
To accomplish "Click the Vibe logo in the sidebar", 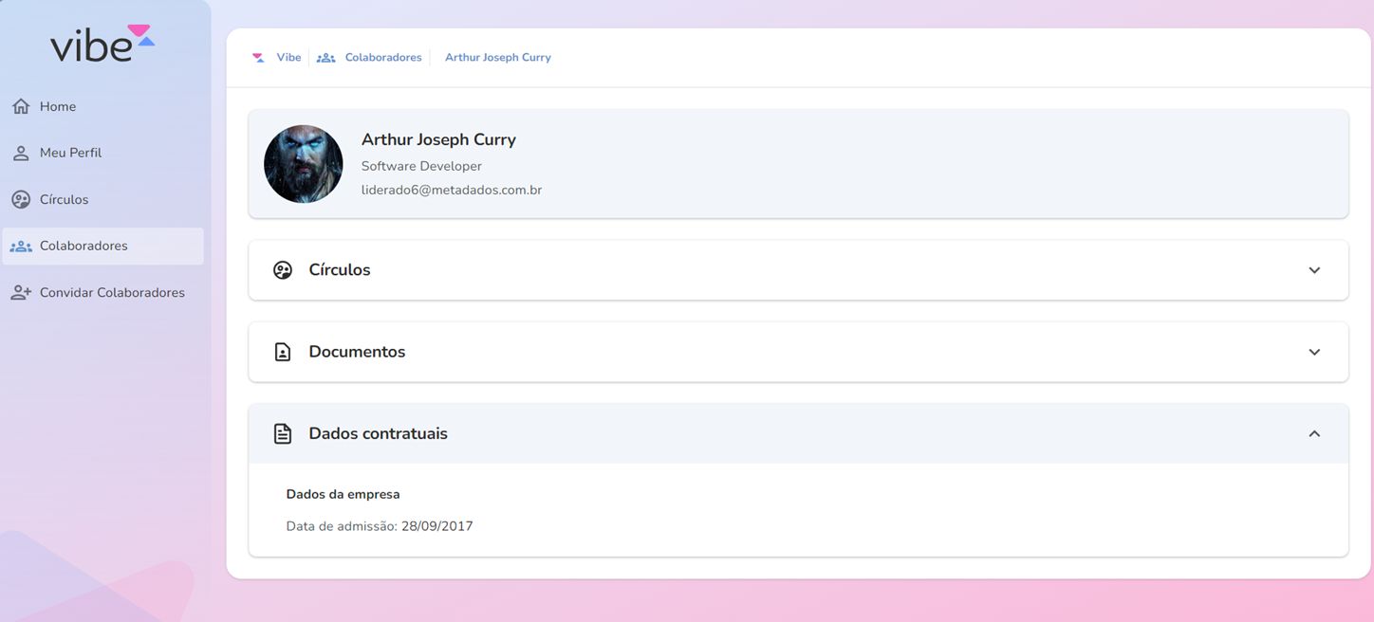I will (102, 44).
